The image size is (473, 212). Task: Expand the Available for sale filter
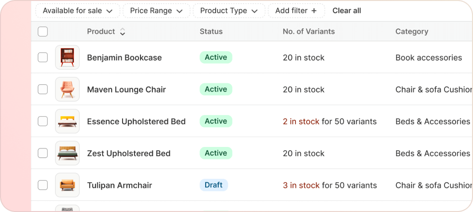(x=77, y=11)
